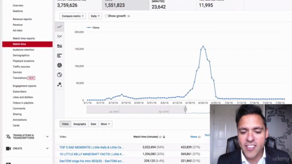Choose the bar chart icon
Viewport: 292px width, 164px height.
pos(60,56)
